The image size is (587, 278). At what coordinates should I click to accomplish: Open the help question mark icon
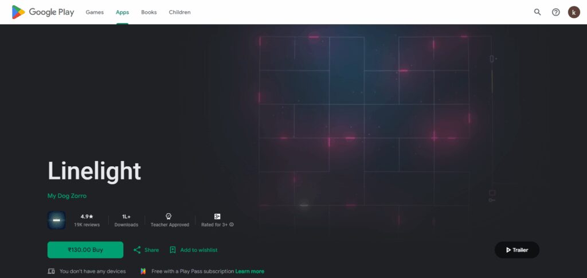(x=555, y=12)
